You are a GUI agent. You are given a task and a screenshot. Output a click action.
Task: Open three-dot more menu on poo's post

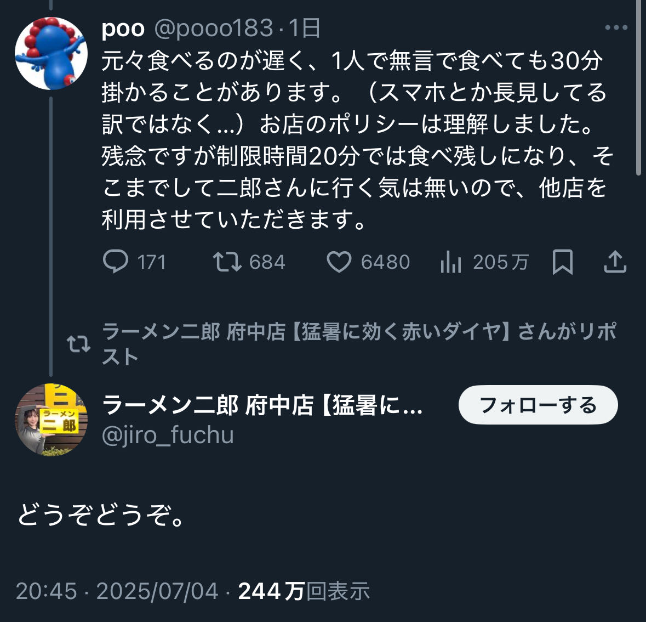coord(616,27)
